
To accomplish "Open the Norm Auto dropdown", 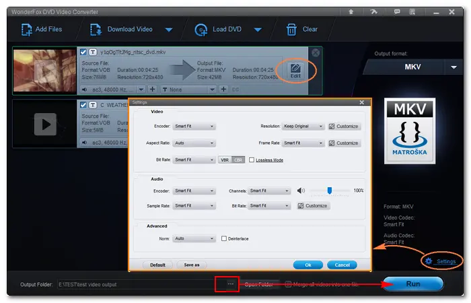I will pyautogui.click(x=194, y=238).
